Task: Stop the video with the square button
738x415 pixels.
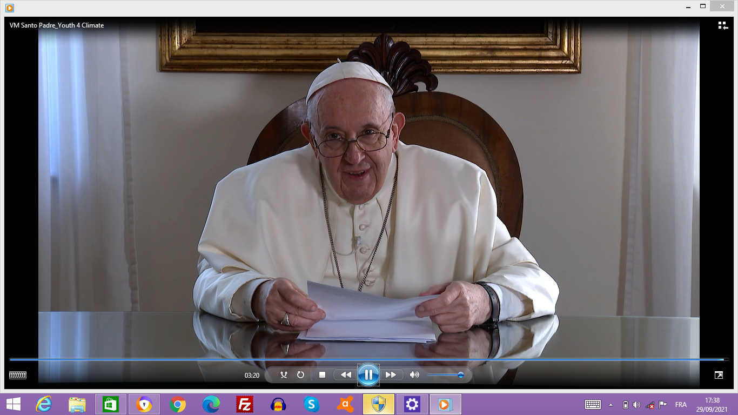Action: (322, 374)
